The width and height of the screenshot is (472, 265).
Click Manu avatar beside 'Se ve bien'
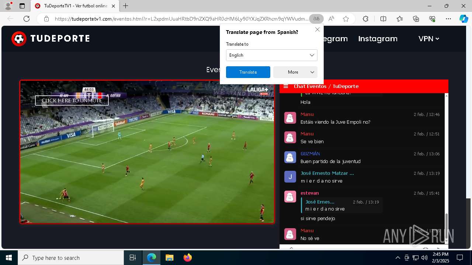(290, 137)
